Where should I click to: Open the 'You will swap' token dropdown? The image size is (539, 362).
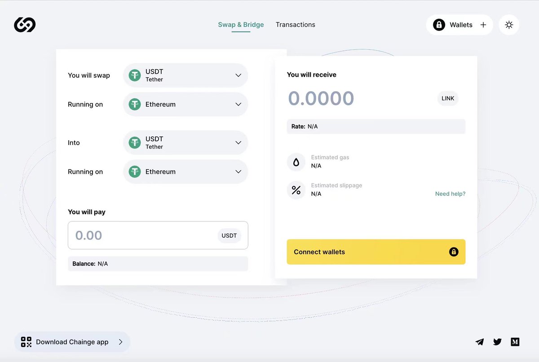pos(186,75)
